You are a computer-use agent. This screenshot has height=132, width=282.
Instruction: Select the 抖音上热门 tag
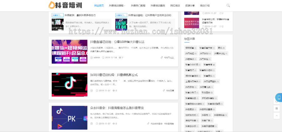tap(192, 92)
